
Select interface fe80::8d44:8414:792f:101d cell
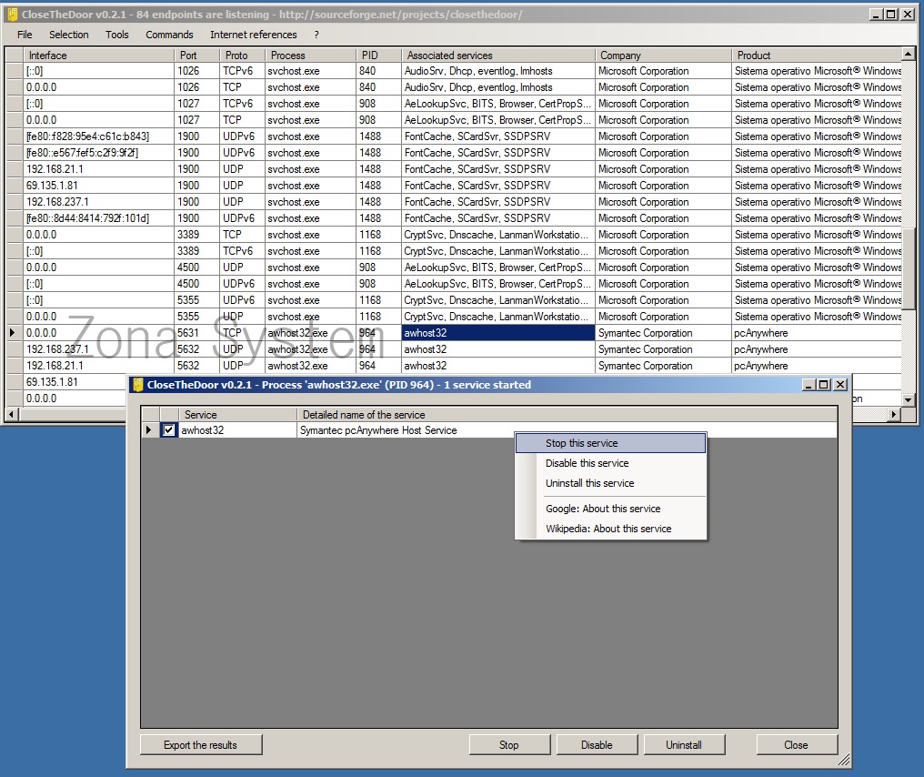(x=98, y=218)
